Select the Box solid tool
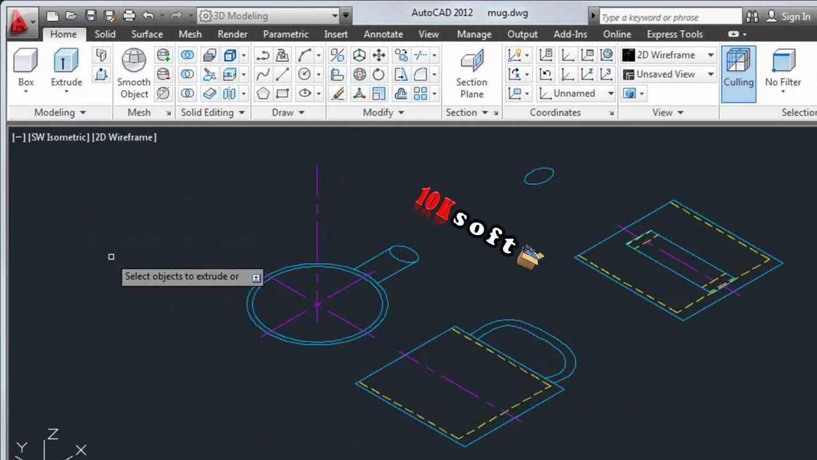The height and width of the screenshot is (460, 817). pyautogui.click(x=25, y=70)
